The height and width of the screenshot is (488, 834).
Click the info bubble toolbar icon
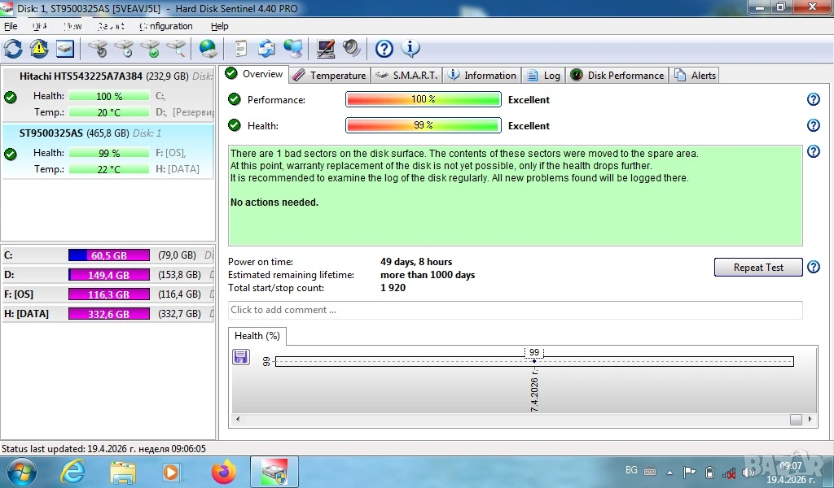point(411,49)
